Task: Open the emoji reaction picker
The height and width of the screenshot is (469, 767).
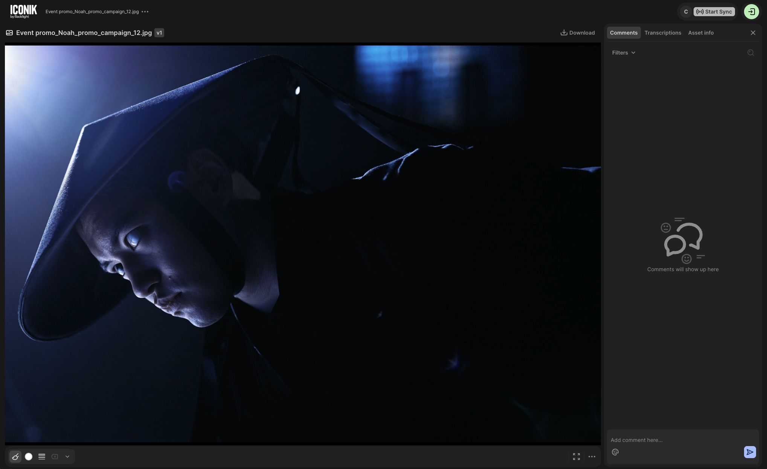Action: (615, 452)
